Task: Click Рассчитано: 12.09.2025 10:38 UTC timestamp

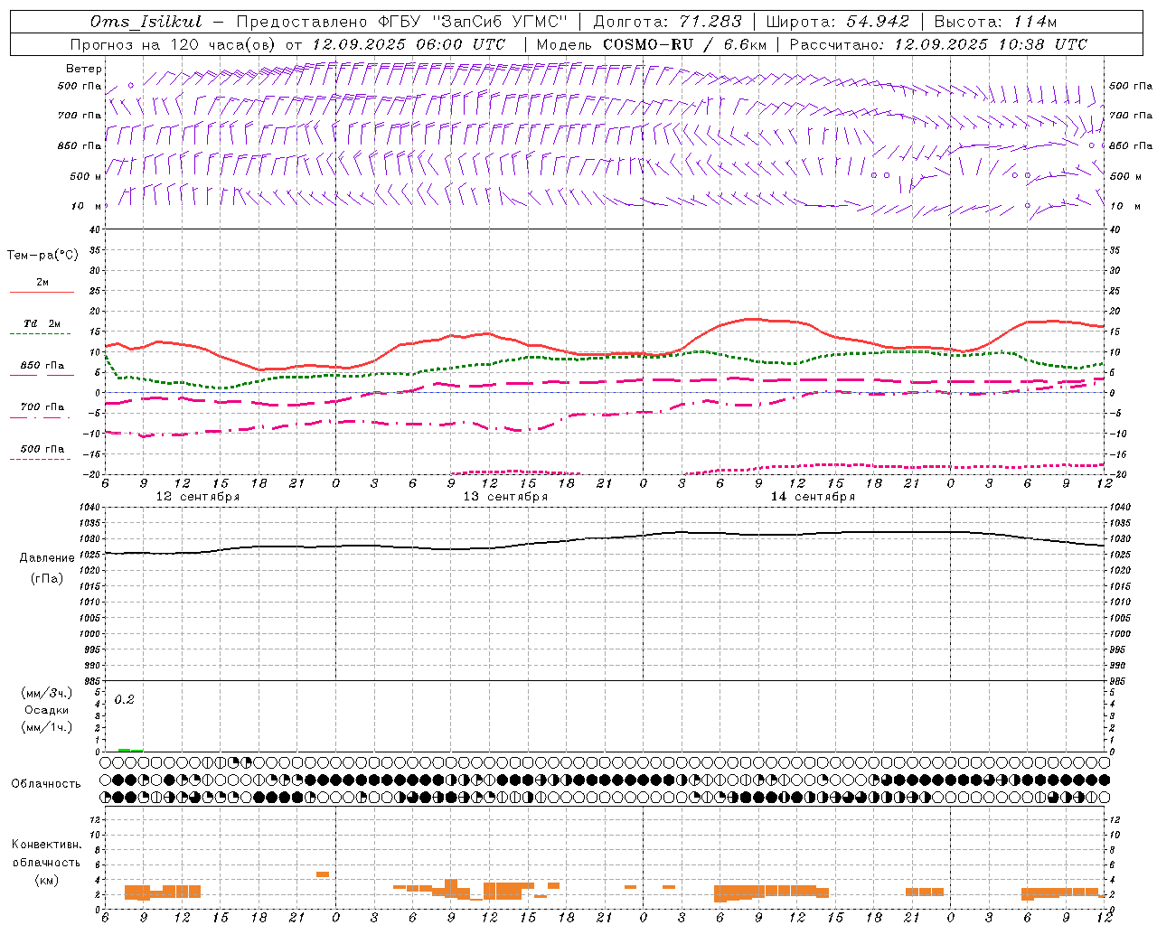Action: click(x=938, y=44)
